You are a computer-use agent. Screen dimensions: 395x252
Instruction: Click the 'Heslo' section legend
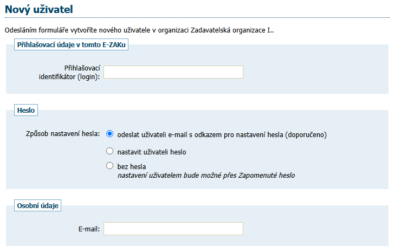click(25, 110)
